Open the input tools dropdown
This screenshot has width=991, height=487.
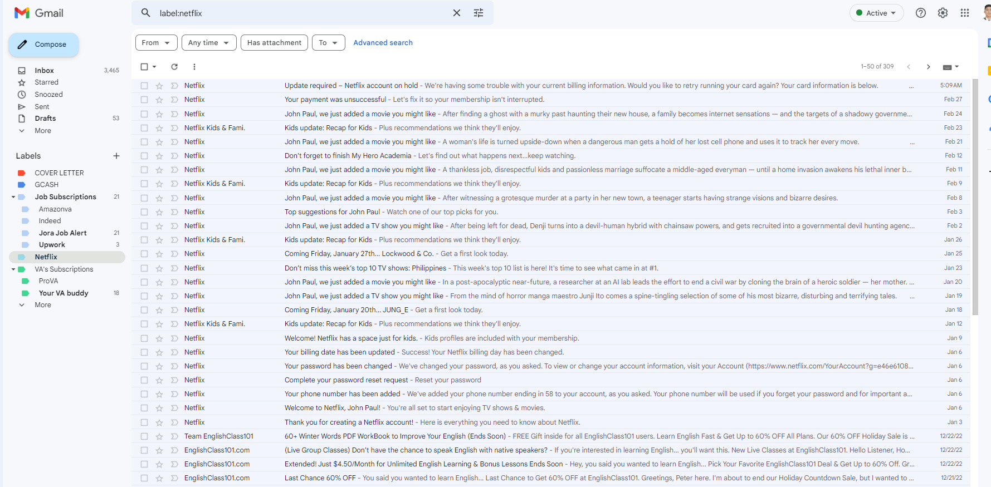tap(951, 67)
